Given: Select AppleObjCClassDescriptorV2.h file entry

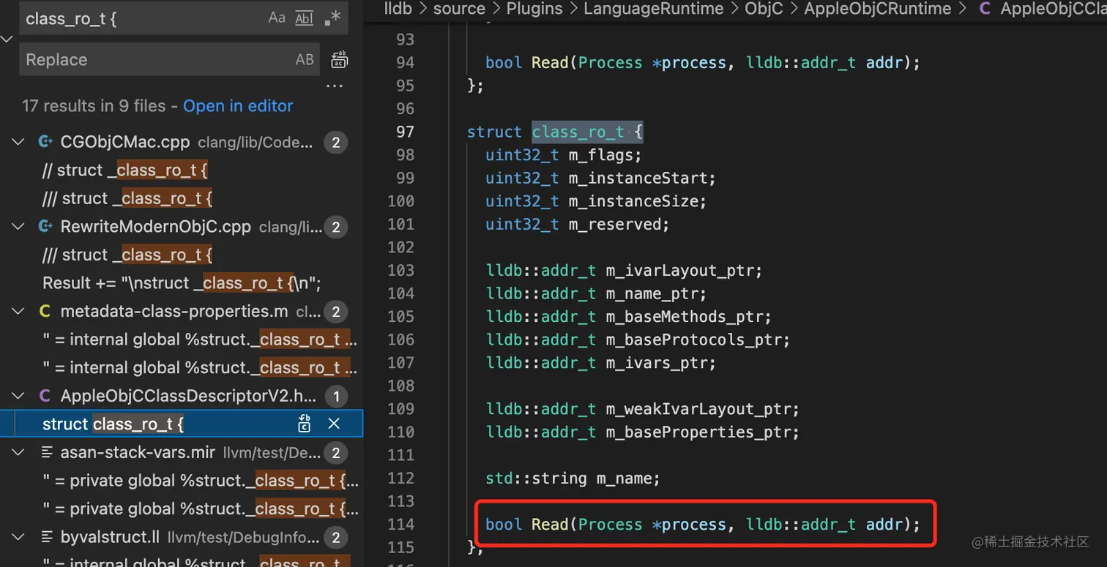Looking at the screenshot, I should (181, 397).
